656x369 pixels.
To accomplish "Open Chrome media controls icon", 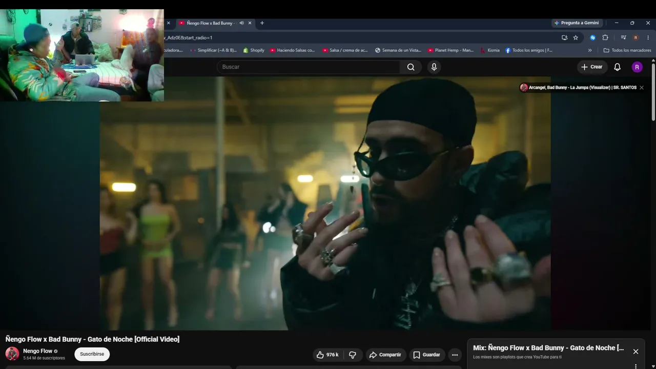I will [x=624, y=37].
